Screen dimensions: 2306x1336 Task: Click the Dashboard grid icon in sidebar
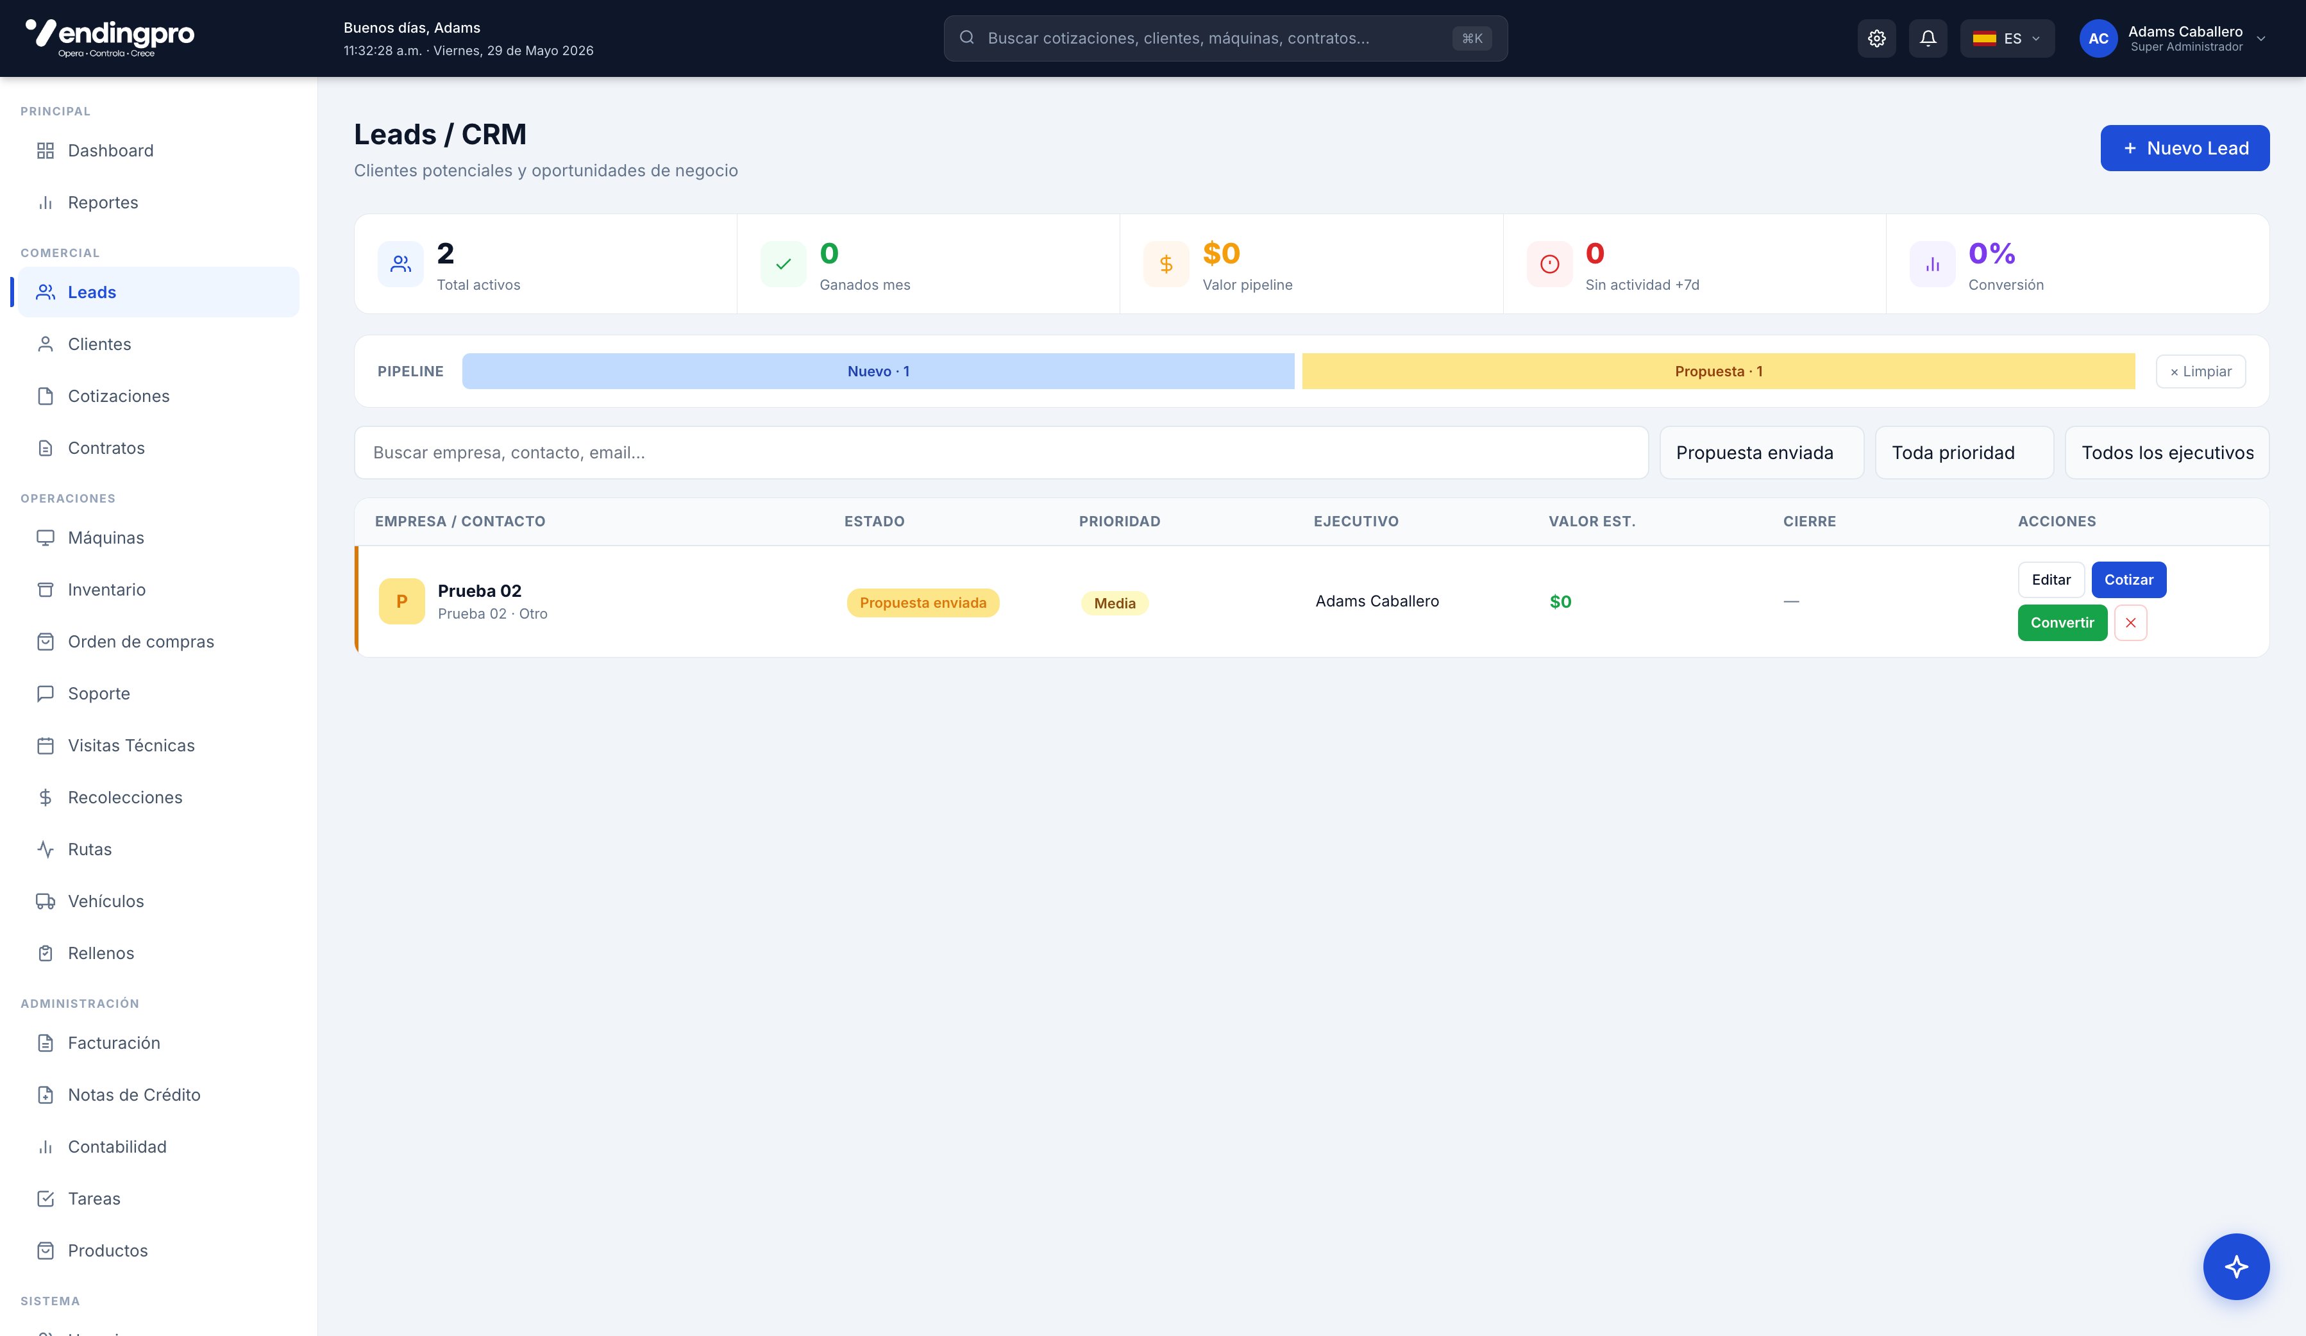click(x=46, y=151)
